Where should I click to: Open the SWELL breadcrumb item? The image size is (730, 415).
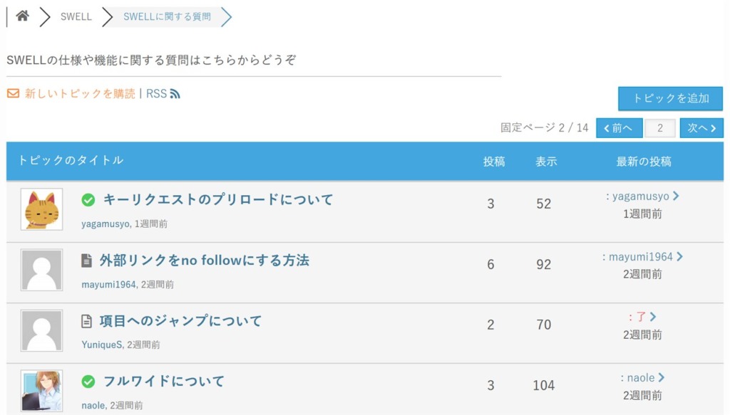click(76, 17)
